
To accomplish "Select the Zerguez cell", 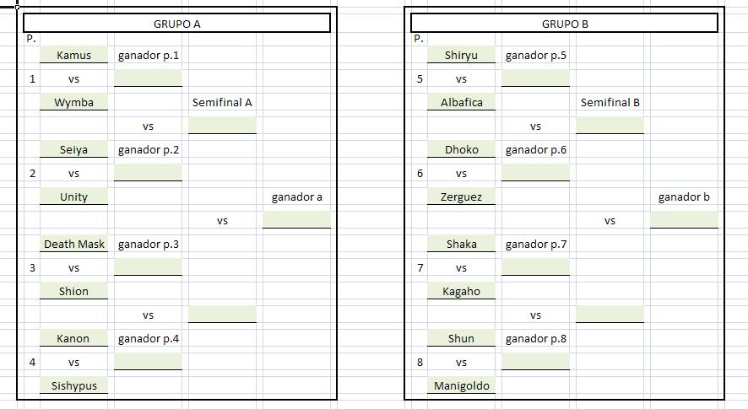I will click(x=461, y=196).
